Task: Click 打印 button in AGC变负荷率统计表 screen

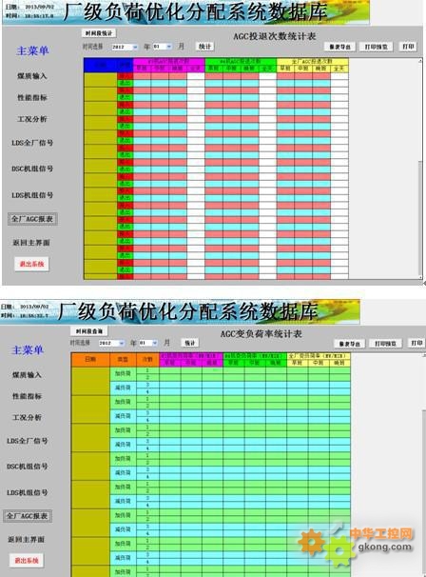Action: point(416,343)
